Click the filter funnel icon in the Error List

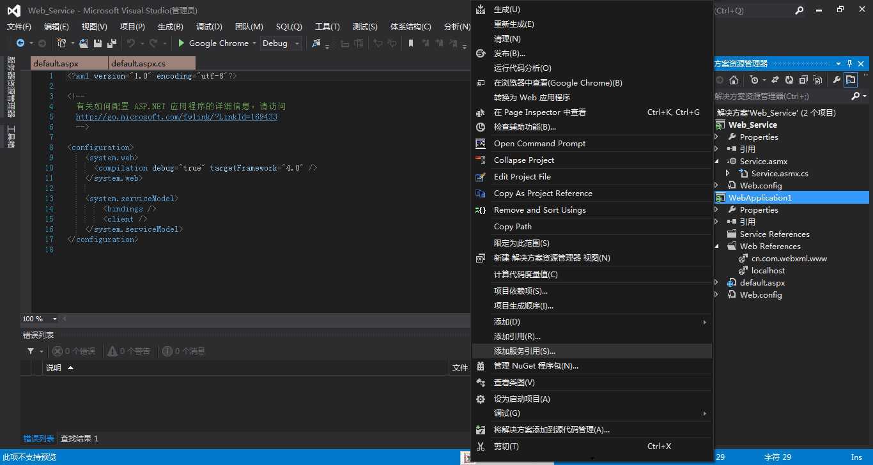(31, 351)
